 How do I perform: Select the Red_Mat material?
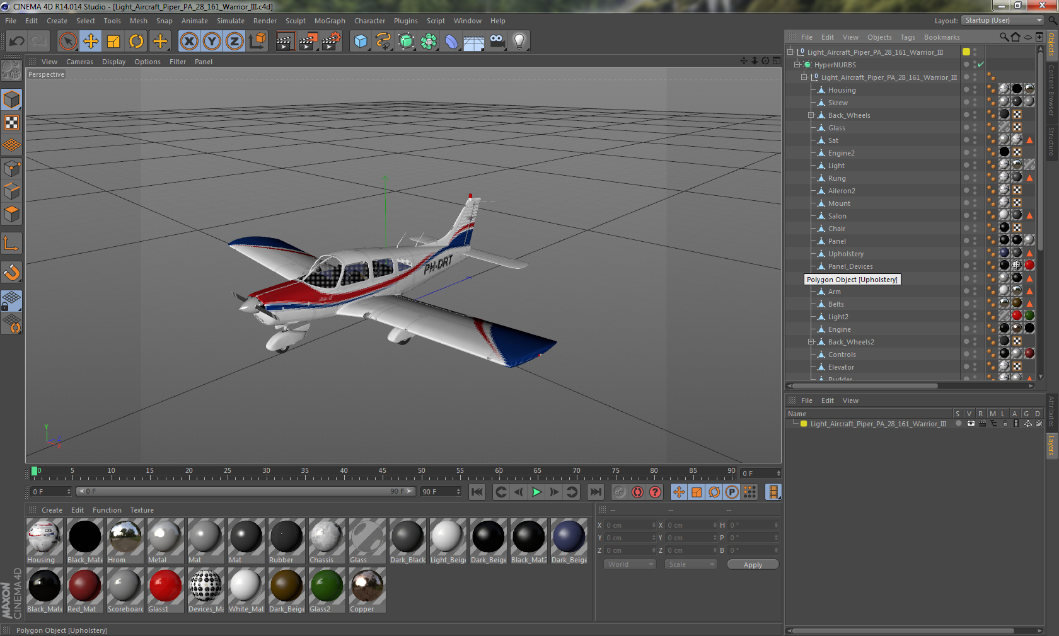(x=84, y=590)
